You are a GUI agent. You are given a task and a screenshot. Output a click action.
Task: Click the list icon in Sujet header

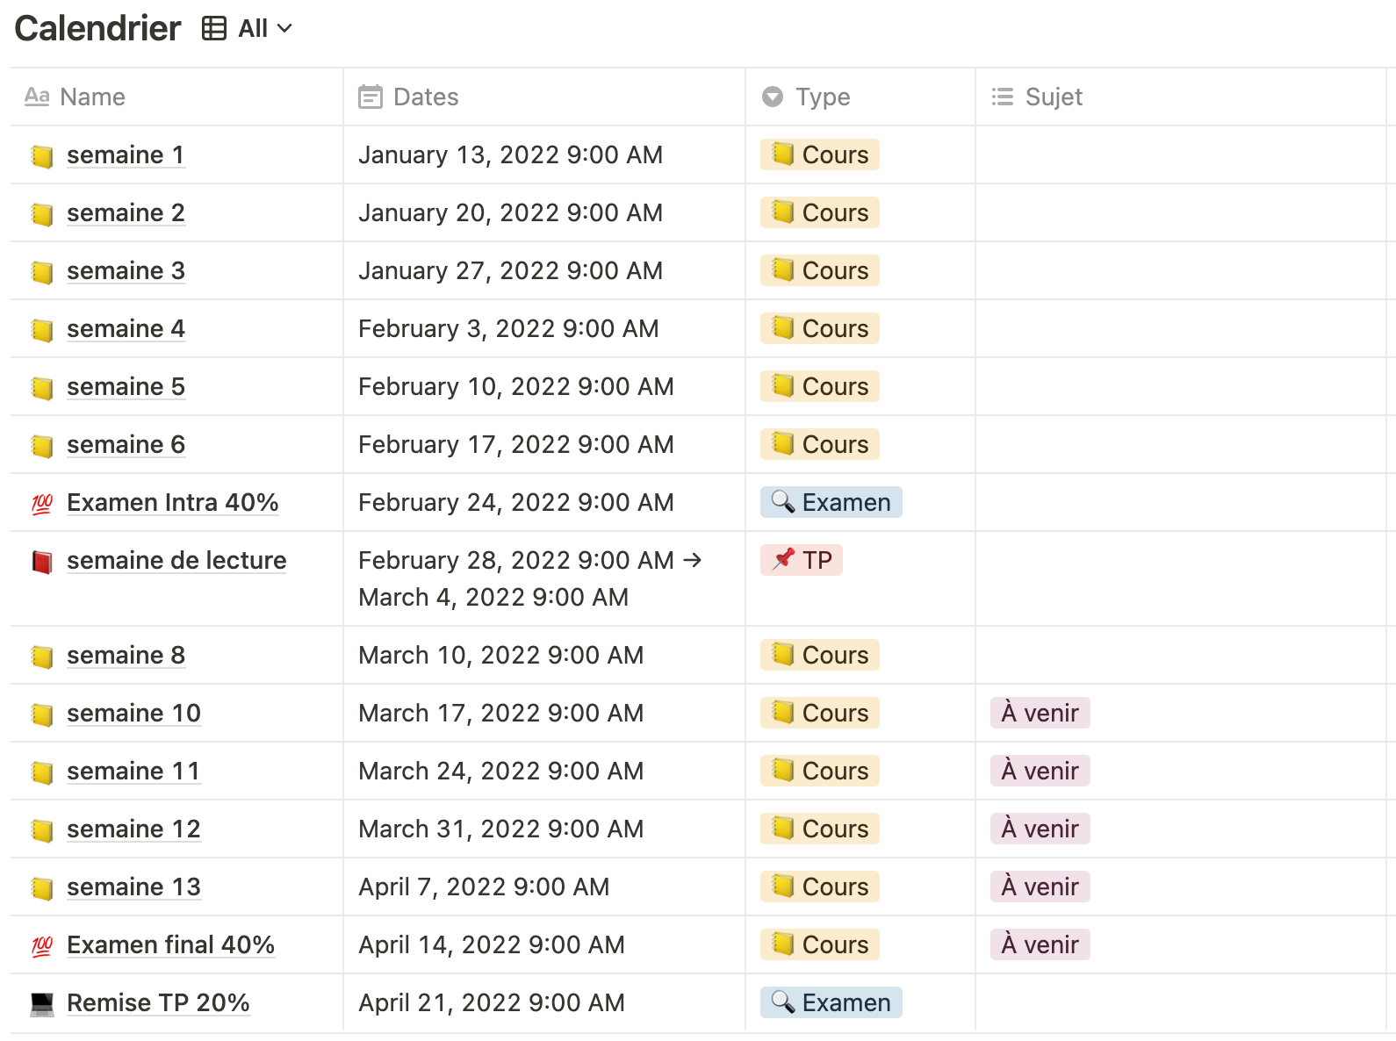click(1002, 97)
